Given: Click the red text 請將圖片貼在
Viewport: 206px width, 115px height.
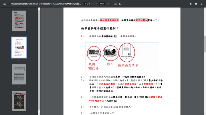Looking at the screenshot, I should [155, 97].
